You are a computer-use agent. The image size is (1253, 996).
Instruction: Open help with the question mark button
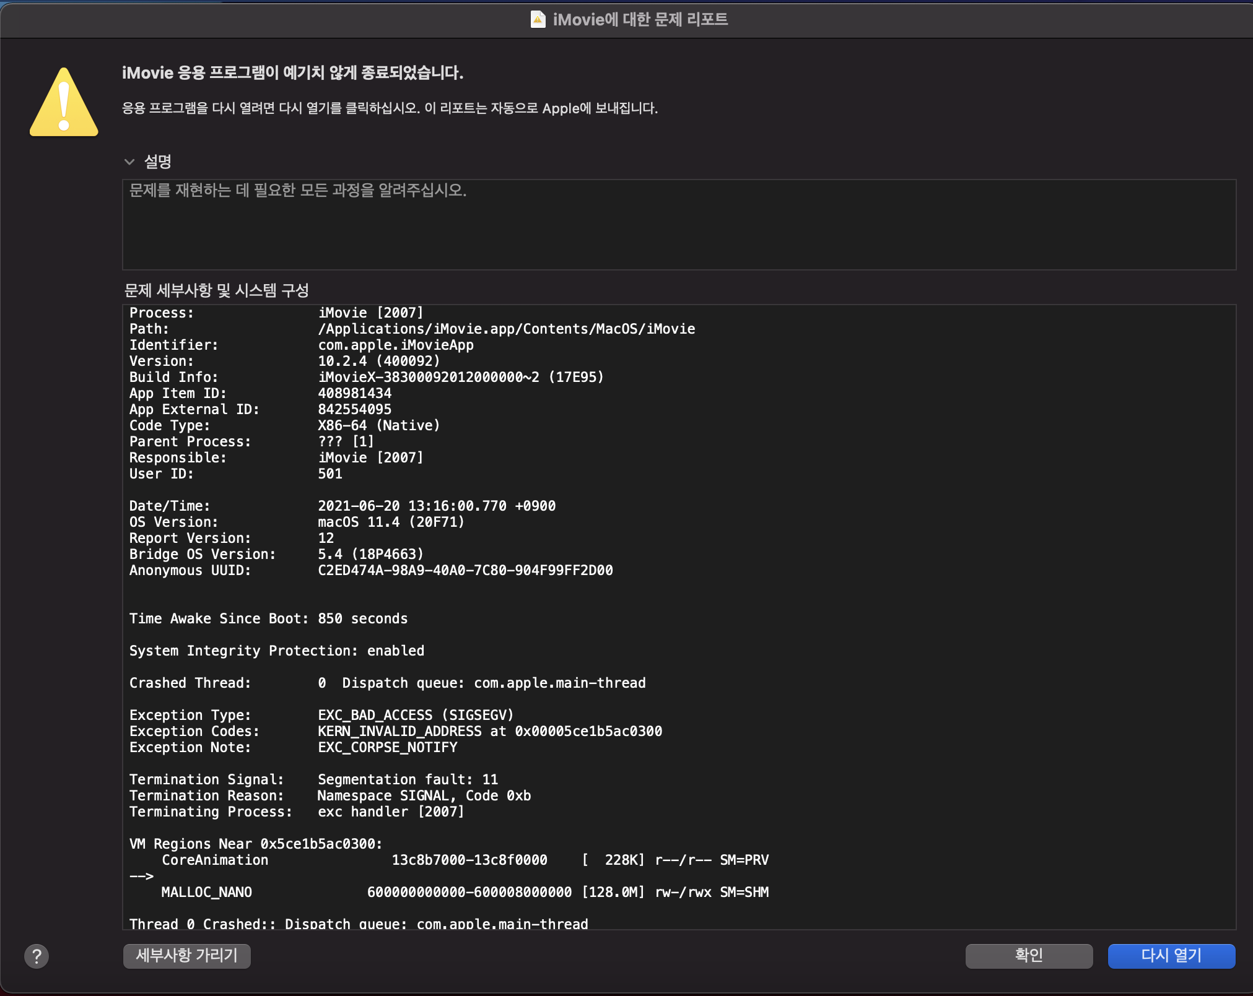click(x=37, y=956)
